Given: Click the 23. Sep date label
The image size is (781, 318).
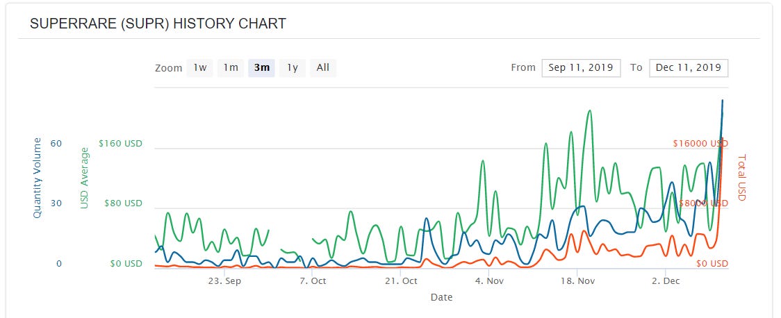Looking at the screenshot, I should 224,281.
